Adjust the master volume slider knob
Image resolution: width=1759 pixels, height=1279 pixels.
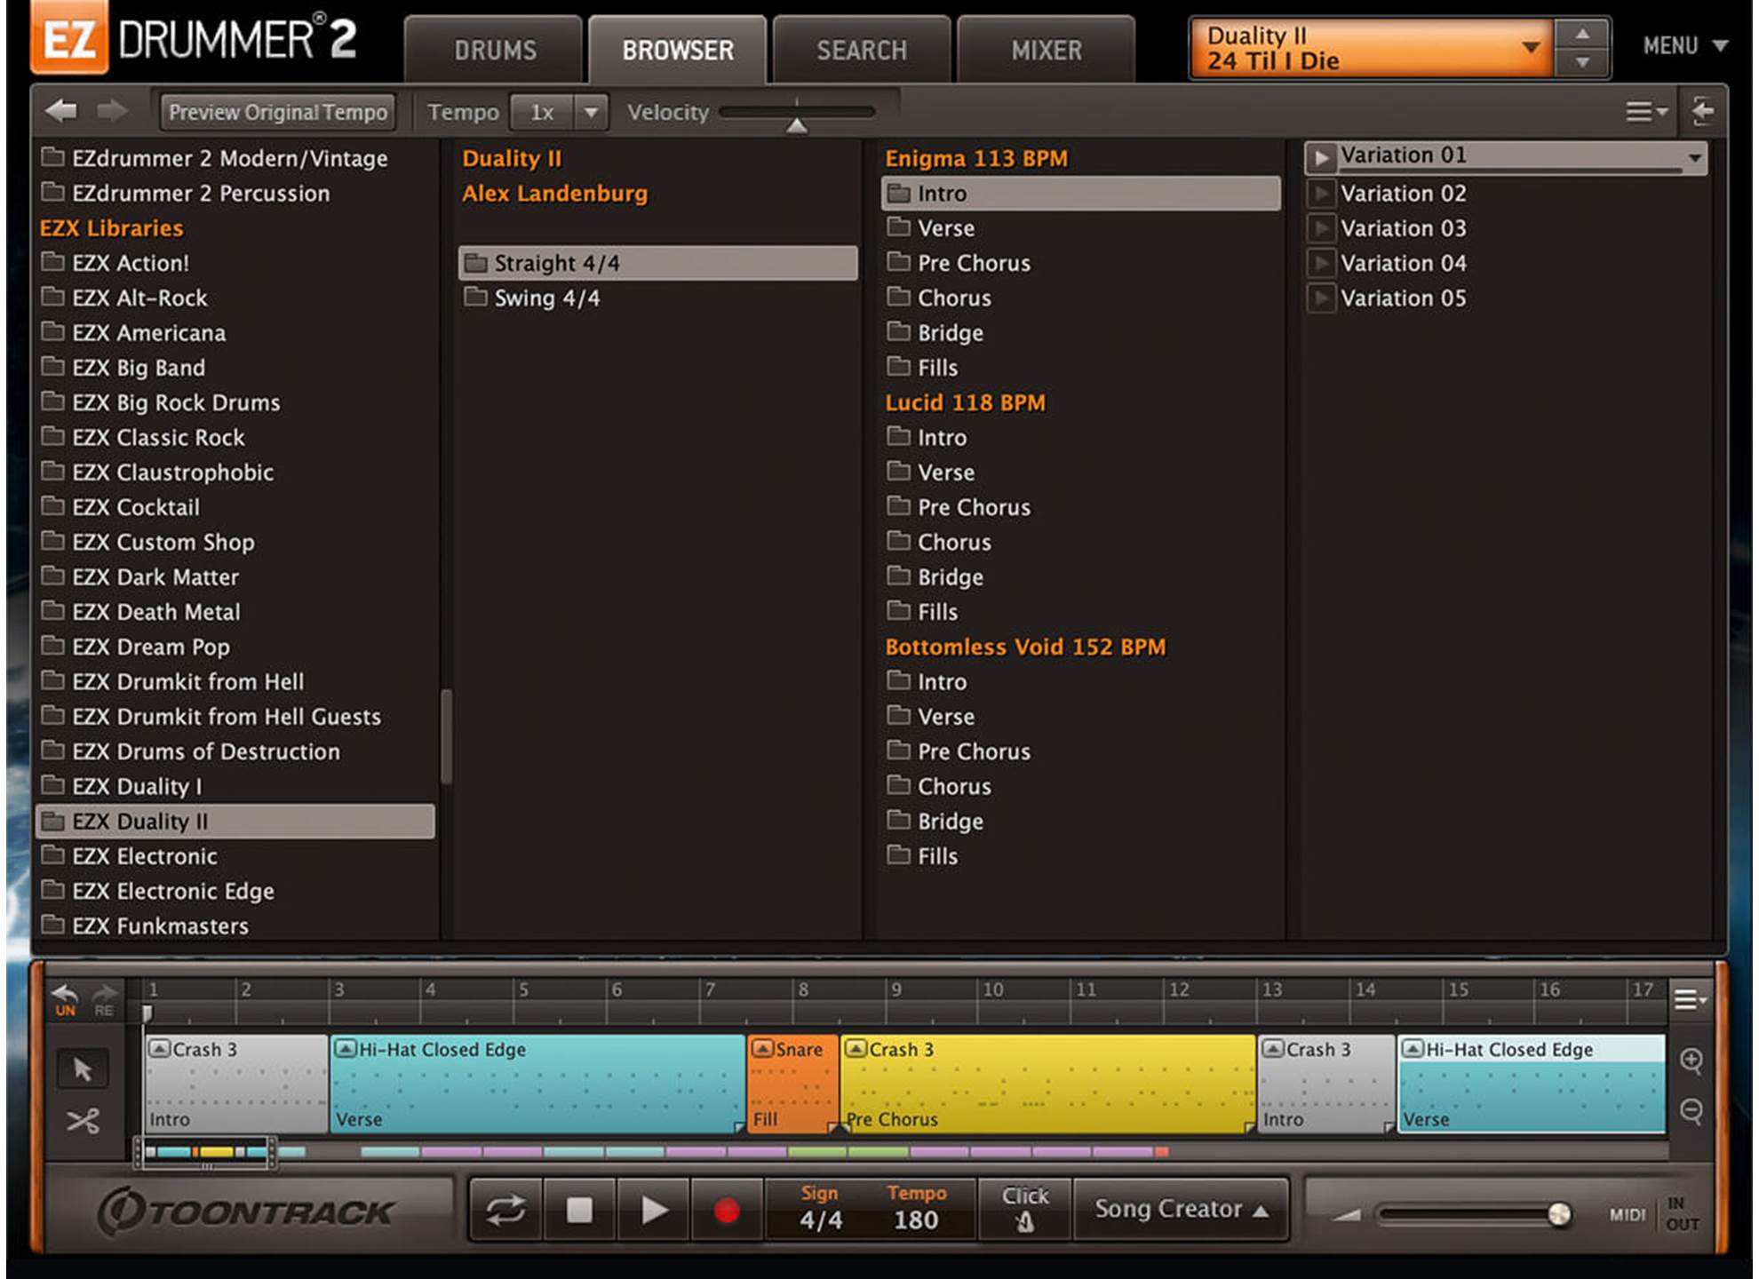[1558, 1214]
